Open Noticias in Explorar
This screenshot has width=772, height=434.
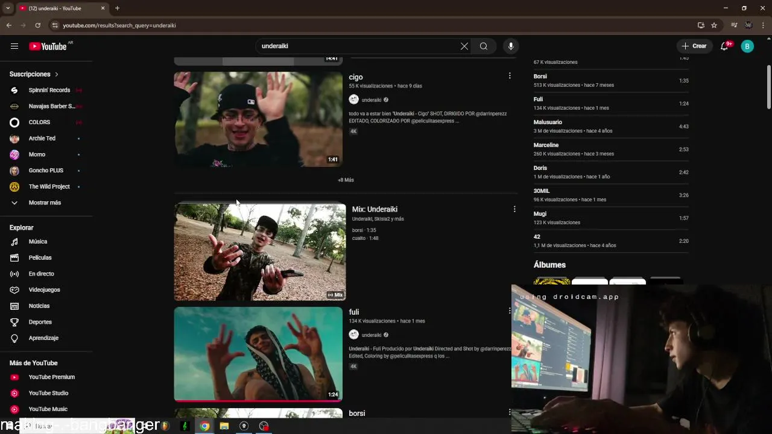(46, 306)
